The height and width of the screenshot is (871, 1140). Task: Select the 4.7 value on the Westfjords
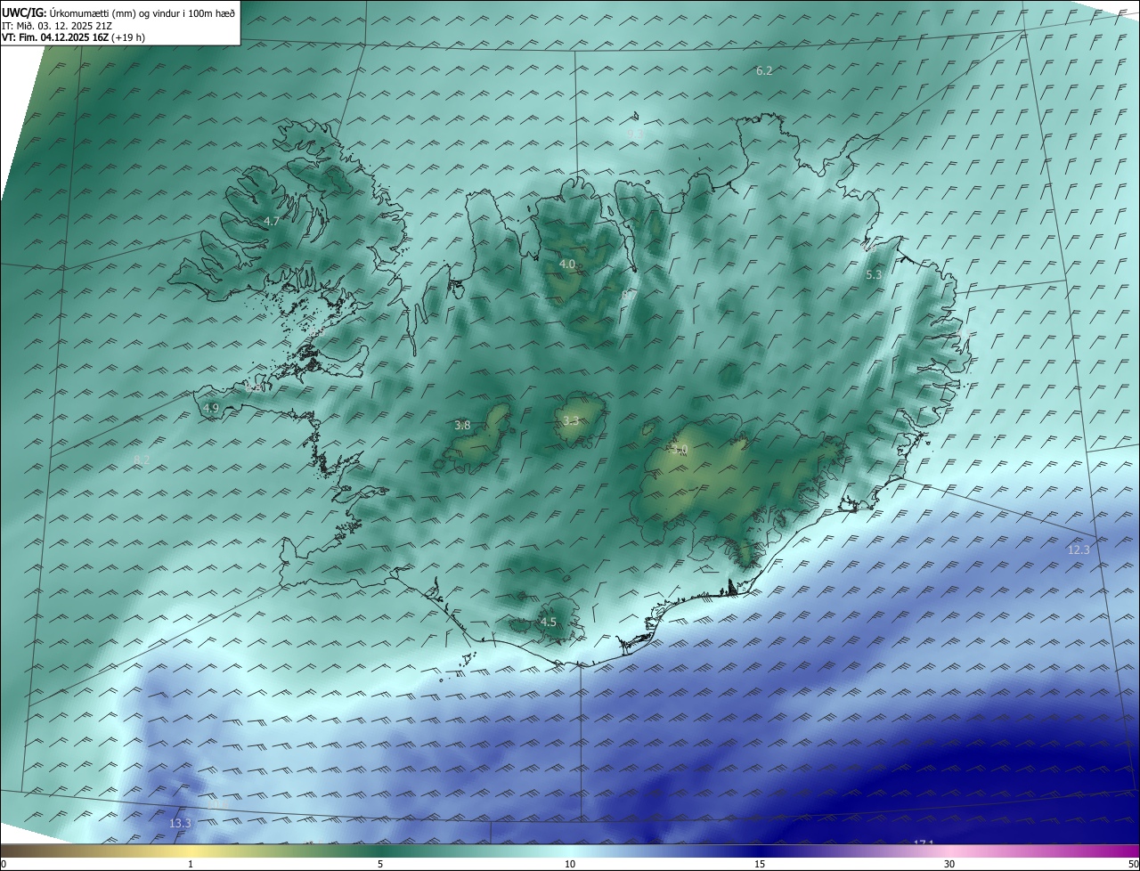[x=272, y=221]
